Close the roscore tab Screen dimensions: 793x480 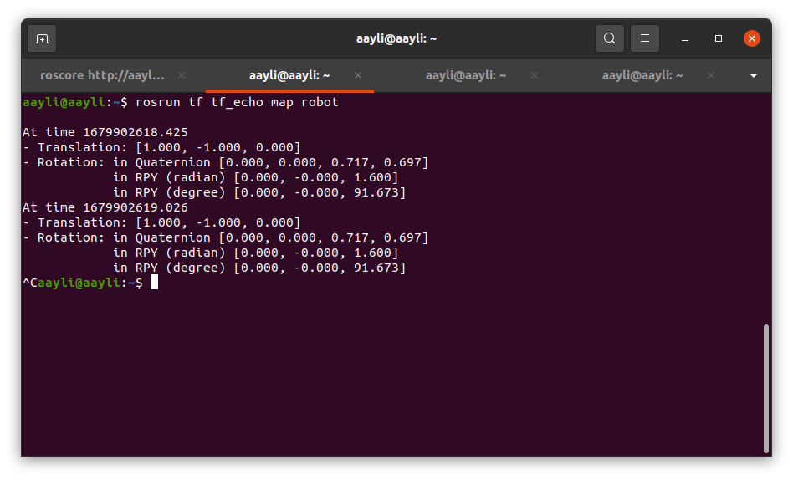(182, 75)
